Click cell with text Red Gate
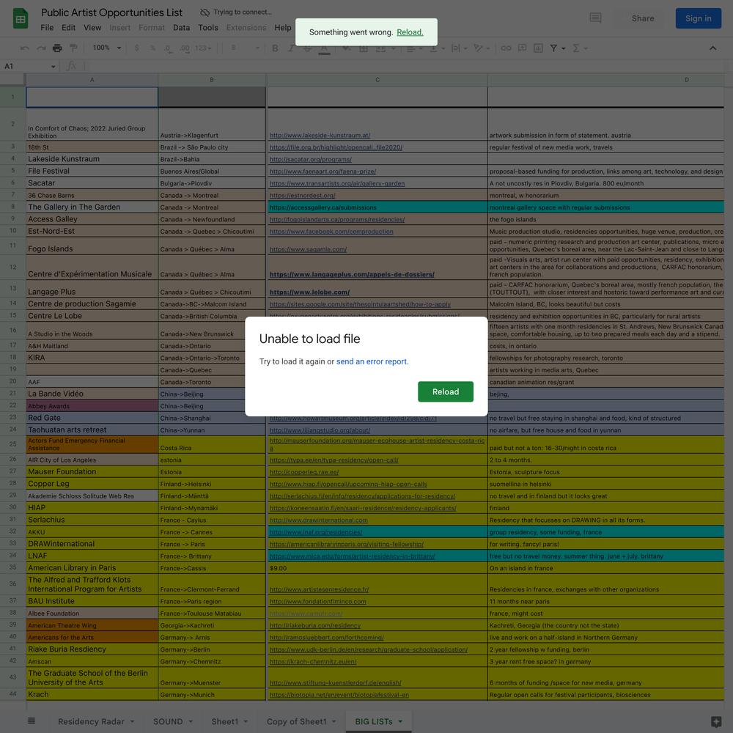Screen dimensions: 733x733 [92, 418]
